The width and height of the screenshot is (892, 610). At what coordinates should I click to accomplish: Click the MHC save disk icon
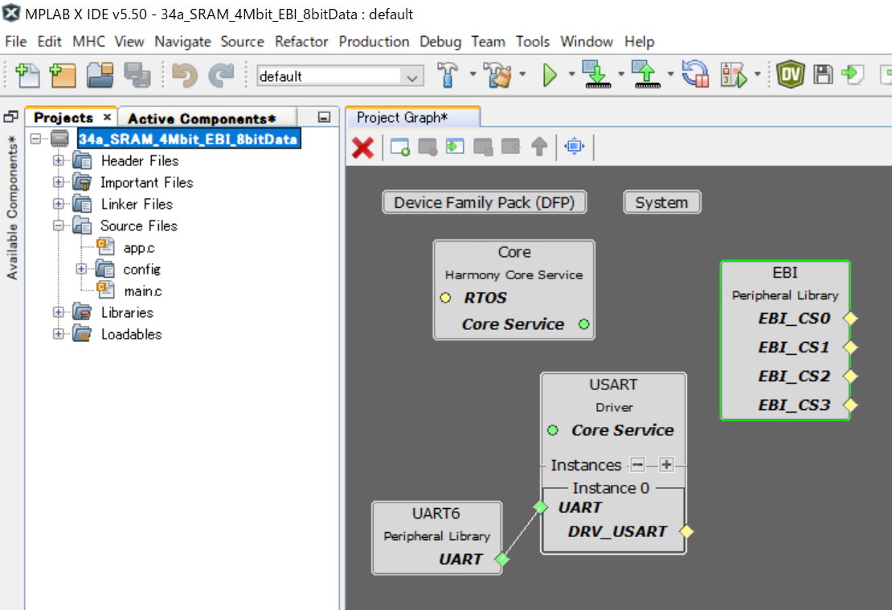click(x=823, y=75)
